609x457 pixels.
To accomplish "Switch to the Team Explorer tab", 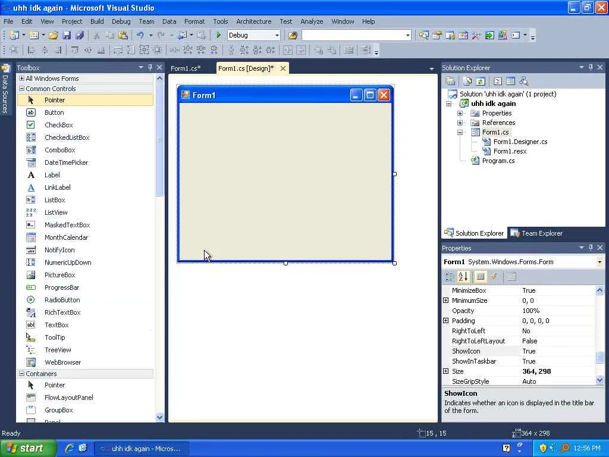I will (x=537, y=233).
